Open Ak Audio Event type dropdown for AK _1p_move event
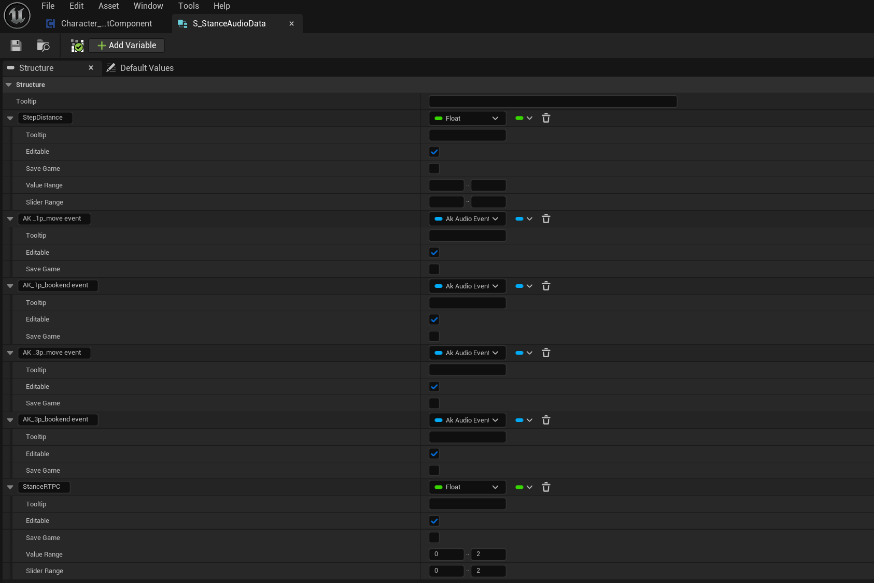 click(467, 218)
